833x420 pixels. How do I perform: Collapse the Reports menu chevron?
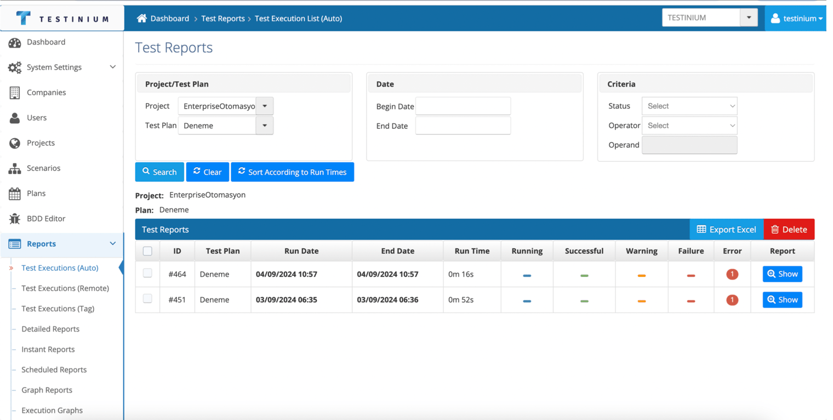(113, 243)
